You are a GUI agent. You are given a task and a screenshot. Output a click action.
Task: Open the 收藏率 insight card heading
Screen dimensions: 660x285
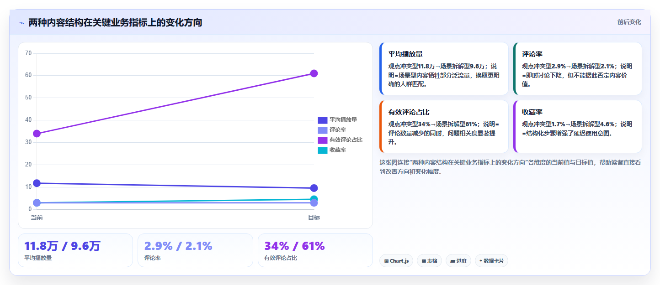point(532,112)
